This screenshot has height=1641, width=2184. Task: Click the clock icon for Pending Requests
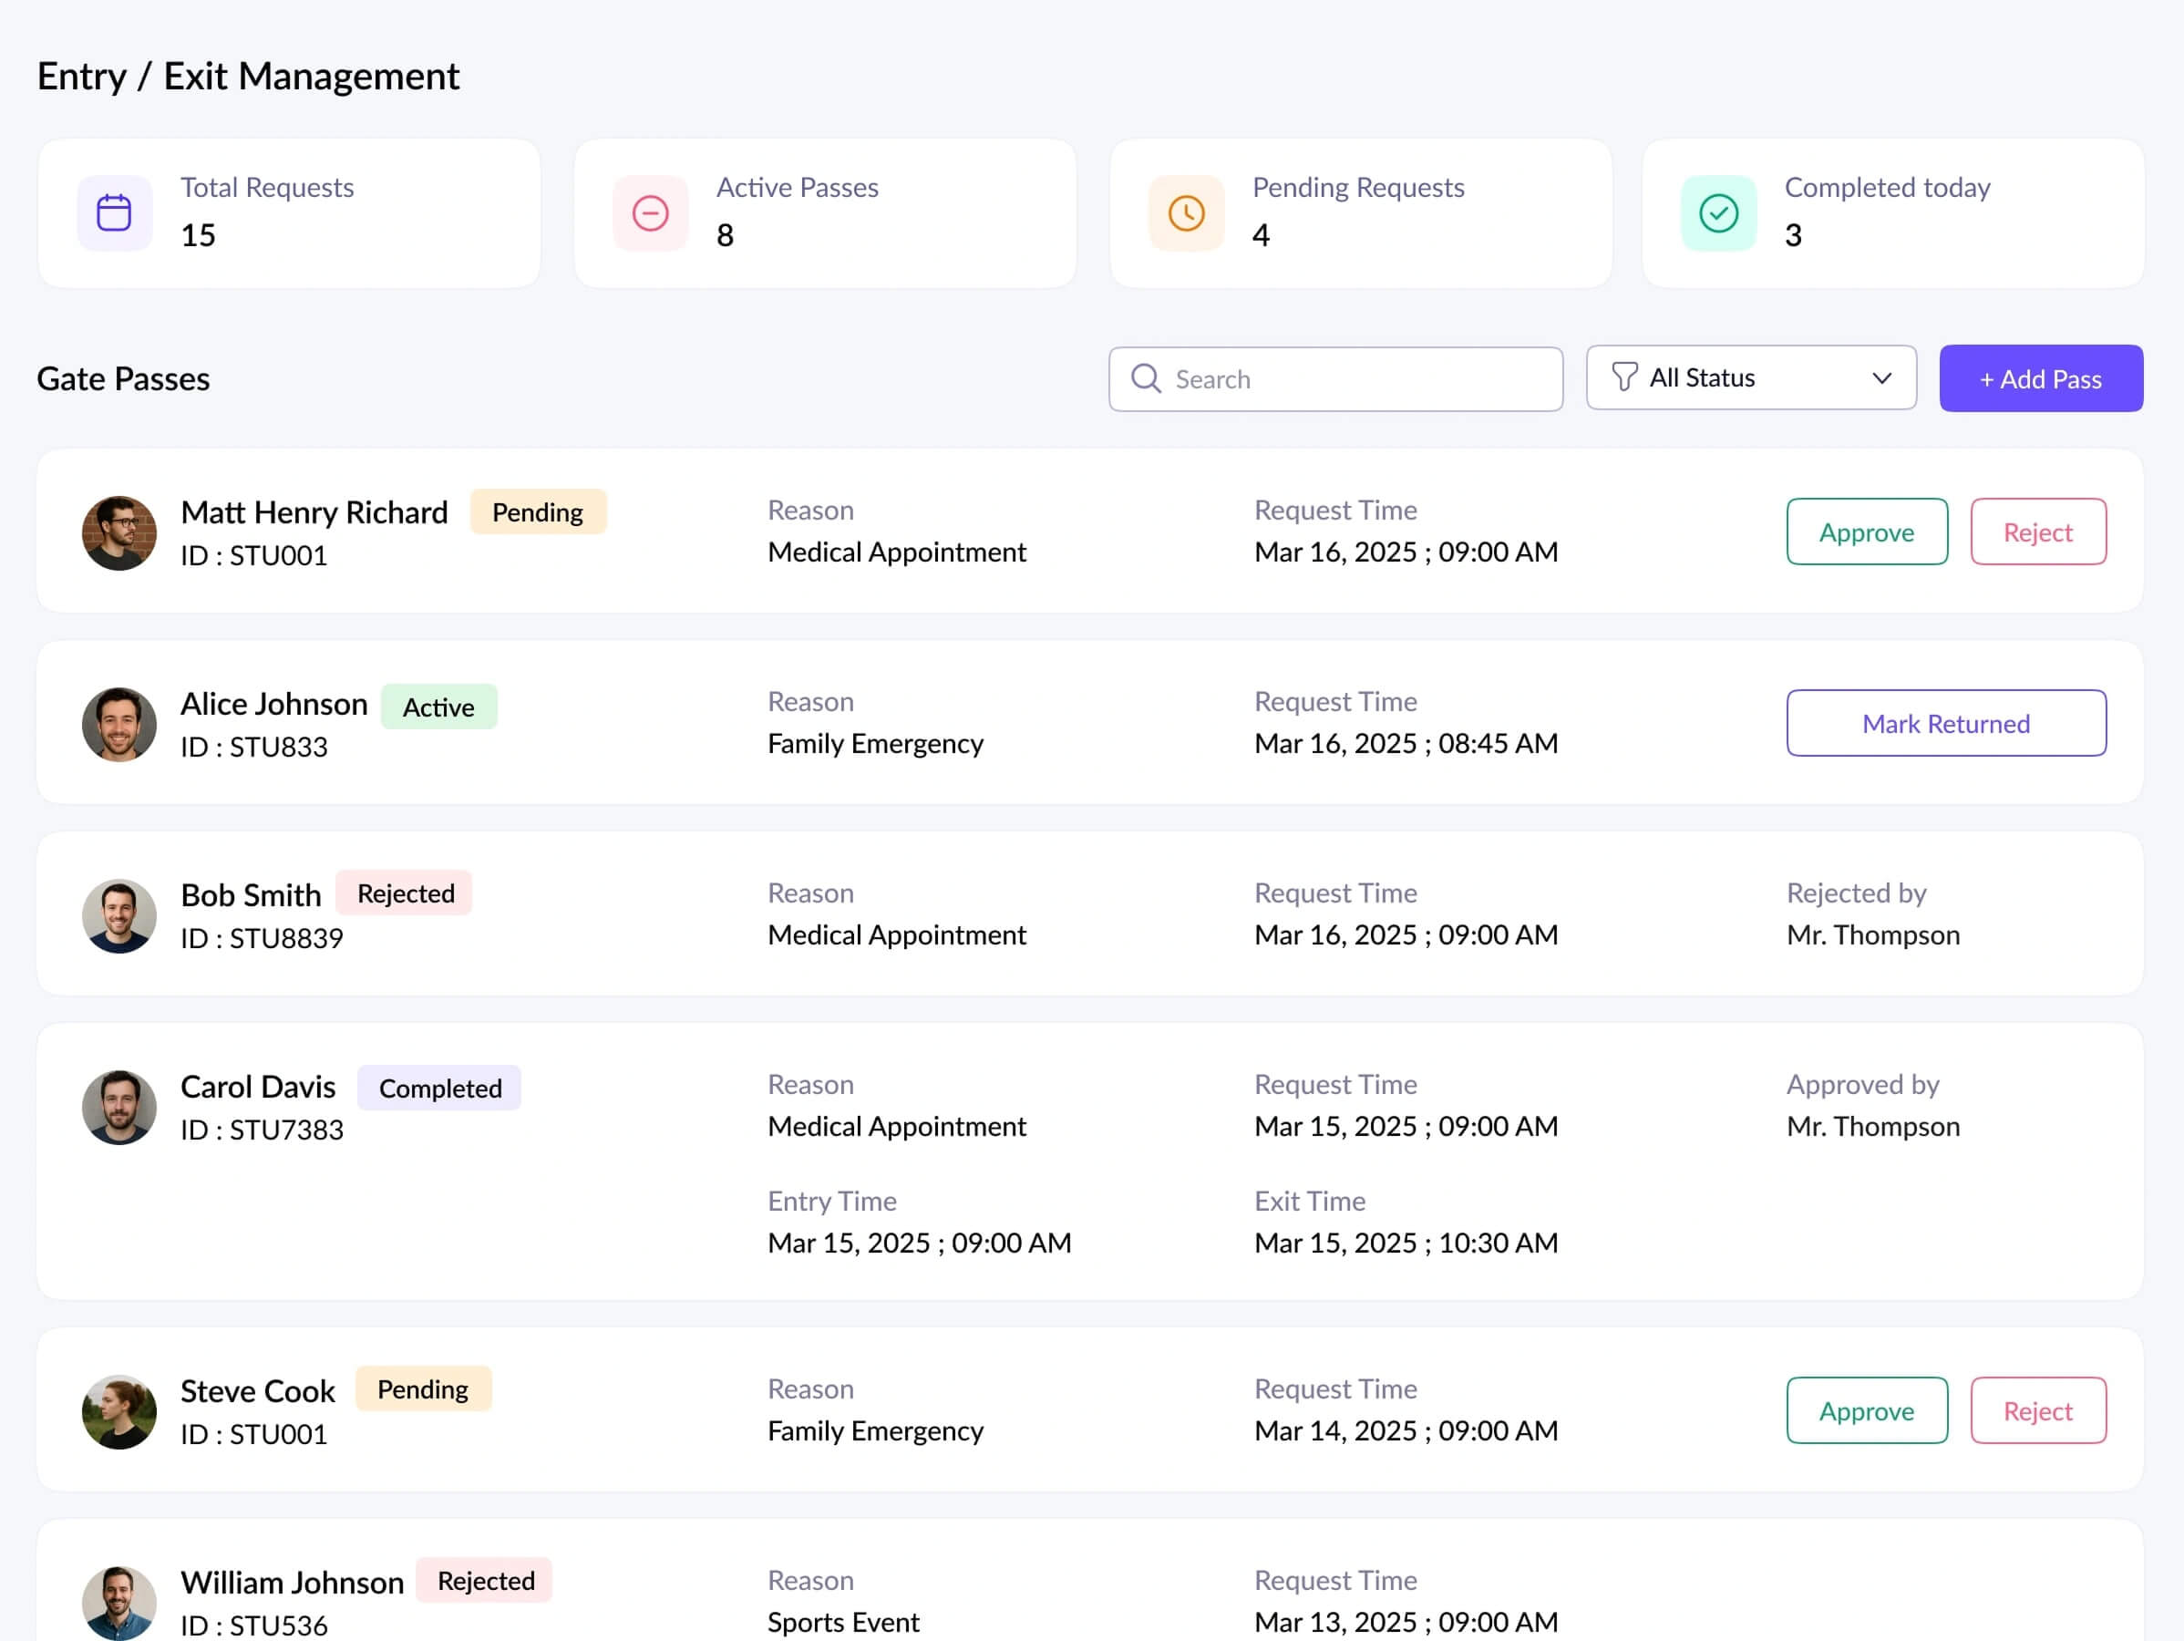1186,213
